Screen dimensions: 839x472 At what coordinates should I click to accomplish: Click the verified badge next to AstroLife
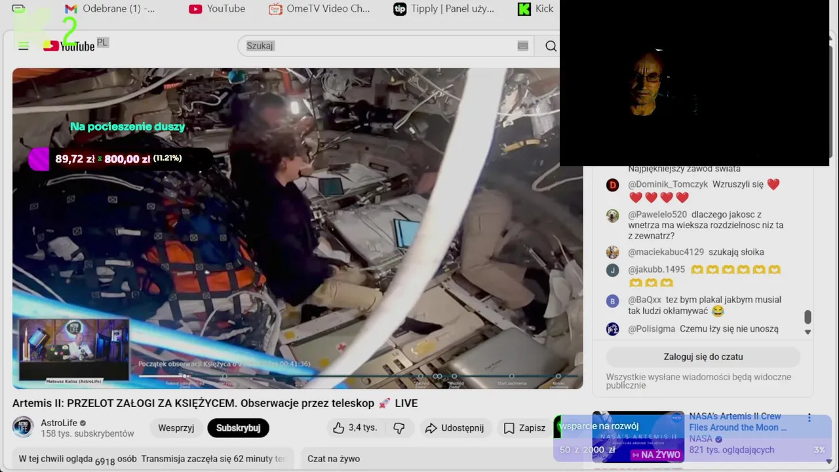point(83,423)
